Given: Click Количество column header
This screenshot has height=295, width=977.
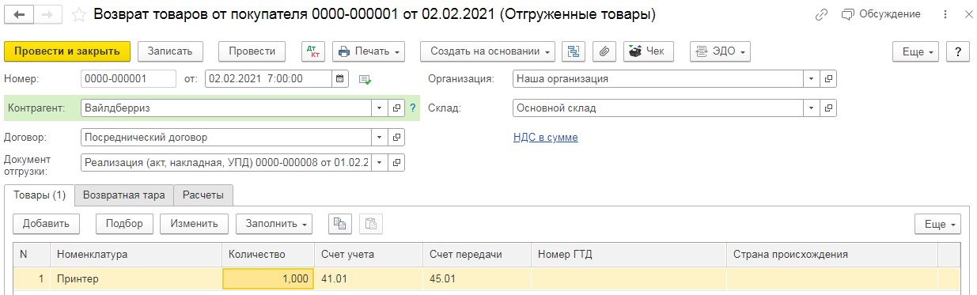Looking at the screenshot, I should click(268, 255).
